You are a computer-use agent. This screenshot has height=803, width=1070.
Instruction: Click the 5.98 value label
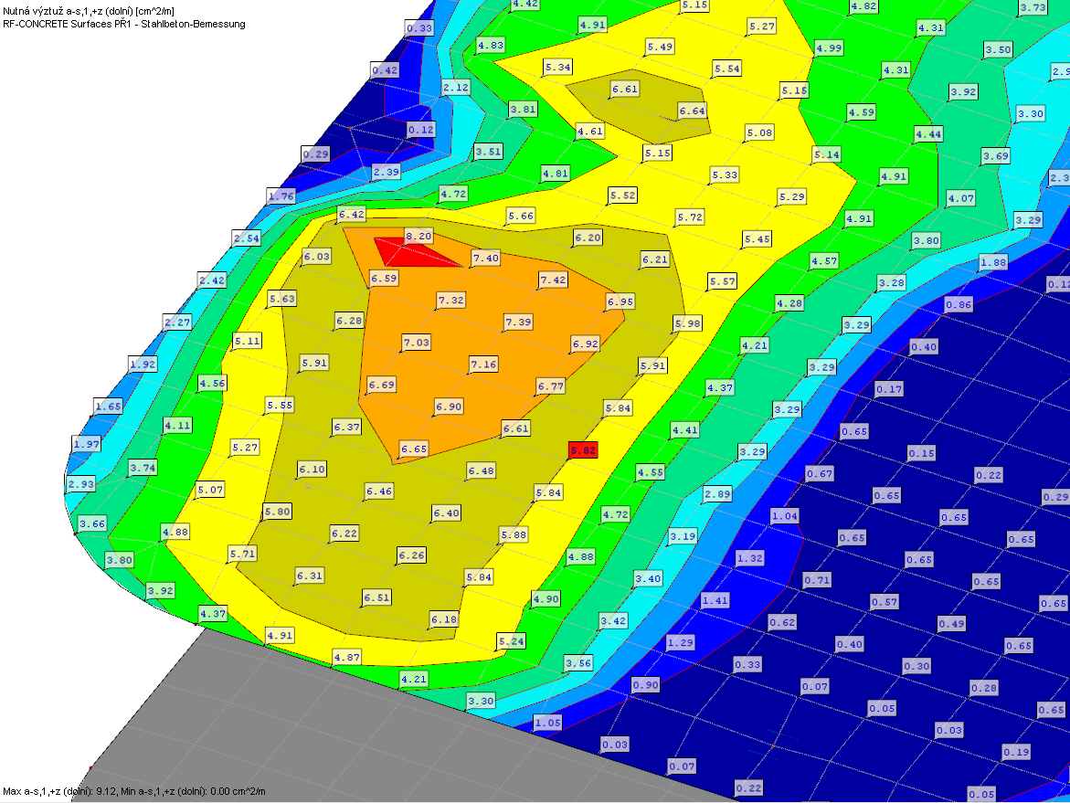pos(687,323)
